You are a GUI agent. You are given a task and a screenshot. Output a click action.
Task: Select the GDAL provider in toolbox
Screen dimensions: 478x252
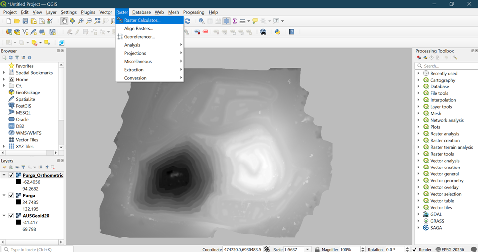436,214
